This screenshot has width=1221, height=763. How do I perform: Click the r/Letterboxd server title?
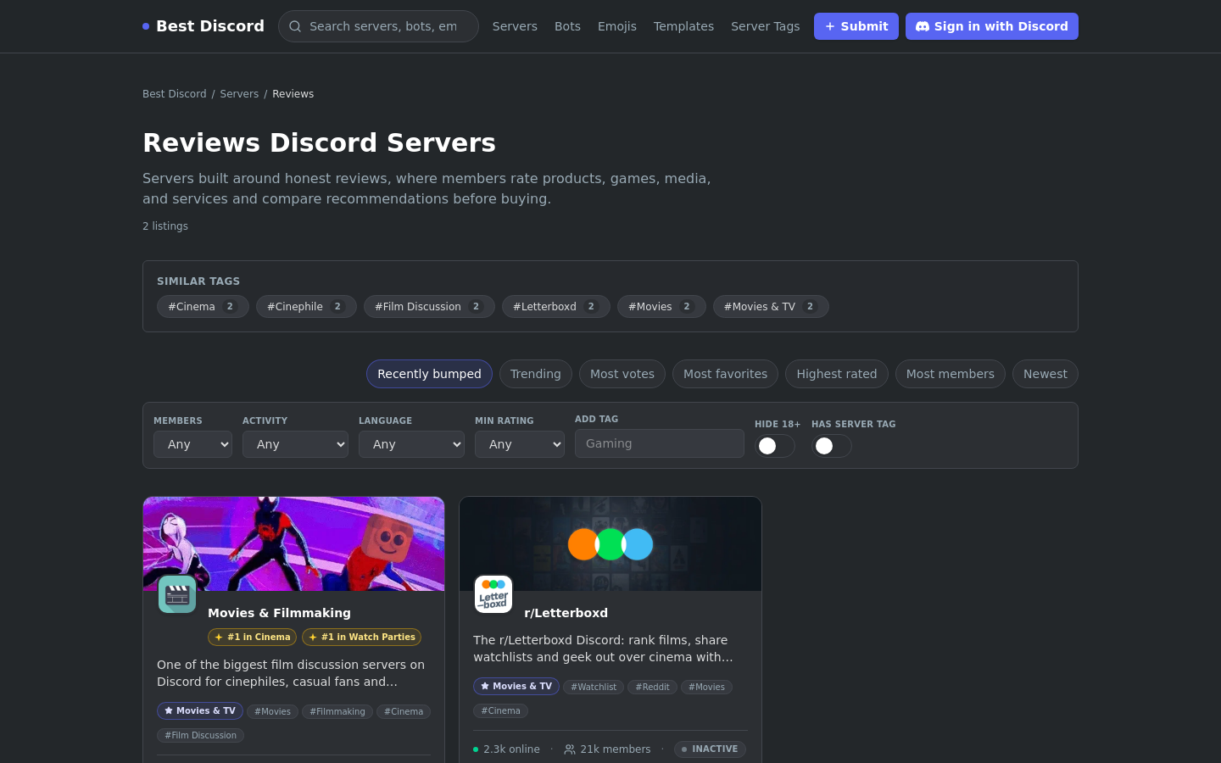pyautogui.click(x=566, y=613)
